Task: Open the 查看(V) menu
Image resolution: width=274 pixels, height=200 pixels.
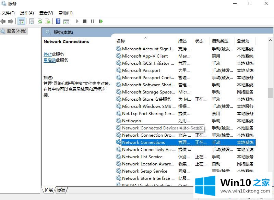Action: click(46, 13)
